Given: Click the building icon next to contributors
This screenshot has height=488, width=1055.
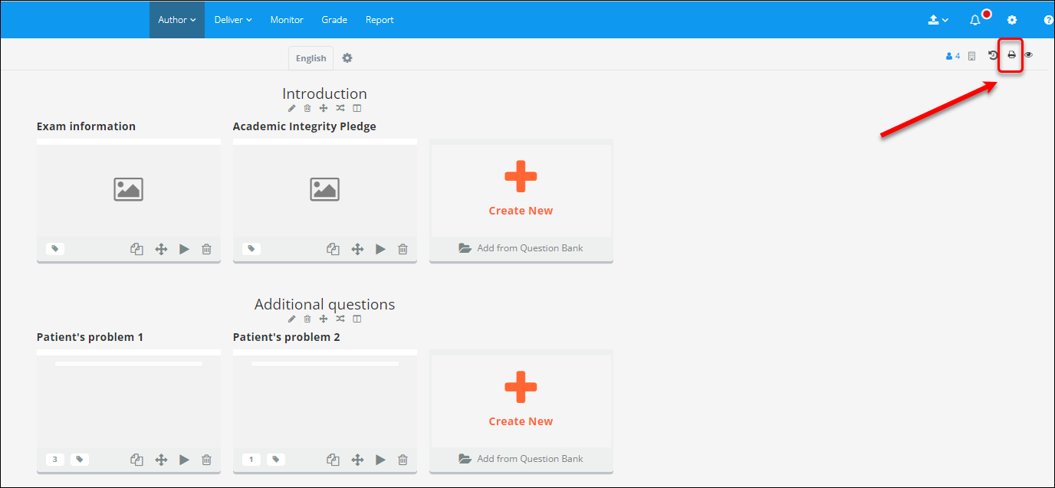Looking at the screenshot, I should click(x=972, y=56).
